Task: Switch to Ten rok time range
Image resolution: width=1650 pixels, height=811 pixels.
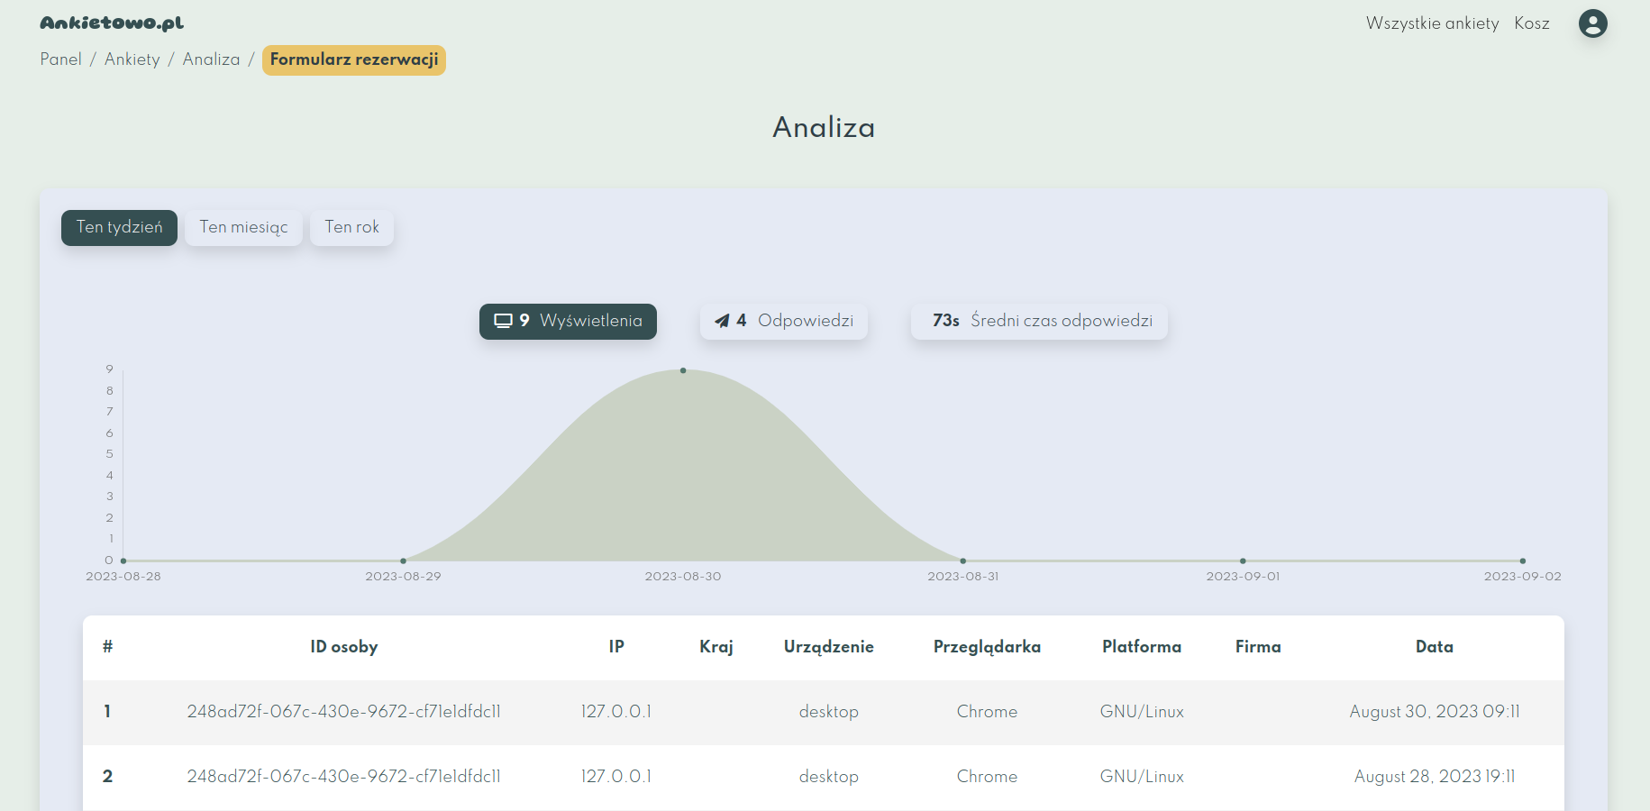Action: [x=351, y=227]
